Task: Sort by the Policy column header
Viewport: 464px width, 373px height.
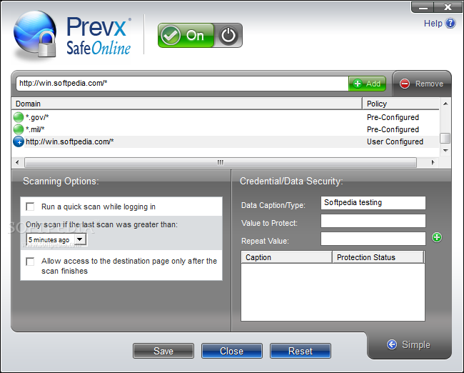Action: pos(400,104)
